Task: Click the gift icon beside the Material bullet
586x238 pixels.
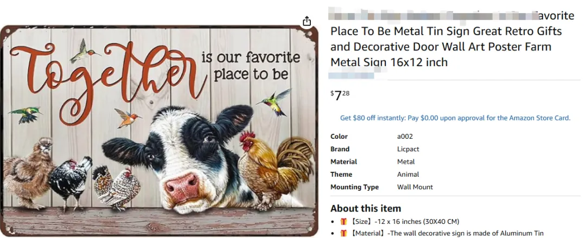Action: coord(343,233)
